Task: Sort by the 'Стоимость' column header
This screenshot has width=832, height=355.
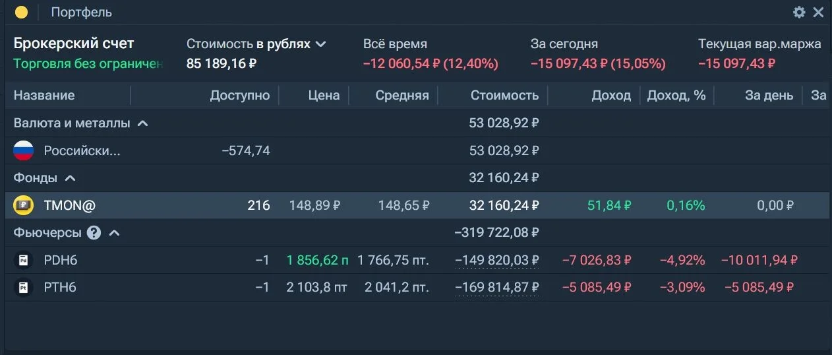Action: pos(504,95)
